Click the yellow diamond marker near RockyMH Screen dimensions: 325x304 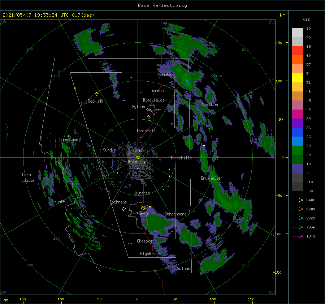pos(96,94)
